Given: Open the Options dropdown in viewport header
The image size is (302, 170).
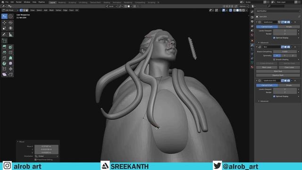Looking at the screenshot, I should click(243, 6).
